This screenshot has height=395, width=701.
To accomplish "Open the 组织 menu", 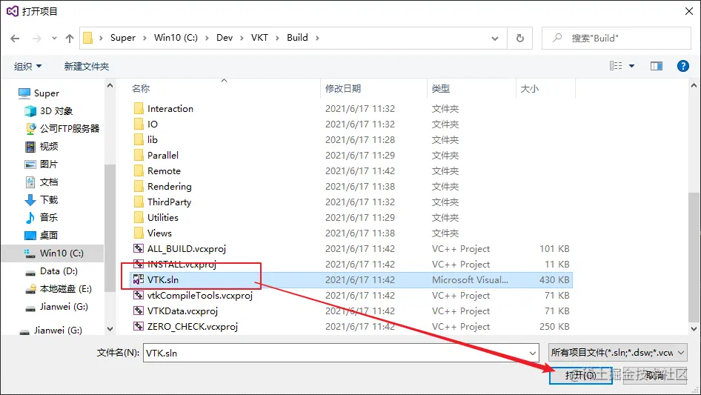I will click(27, 66).
